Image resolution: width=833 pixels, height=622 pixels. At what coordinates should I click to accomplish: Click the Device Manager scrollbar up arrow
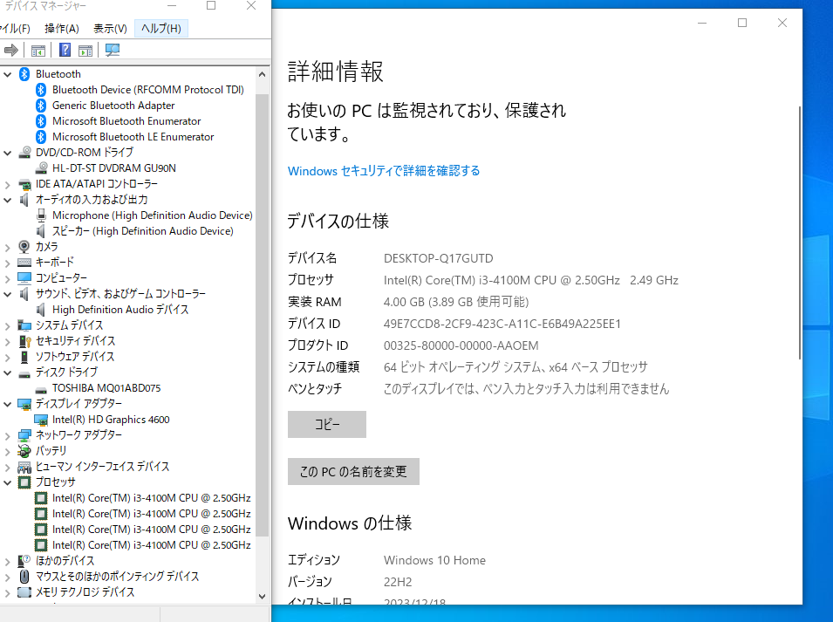[x=262, y=75]
